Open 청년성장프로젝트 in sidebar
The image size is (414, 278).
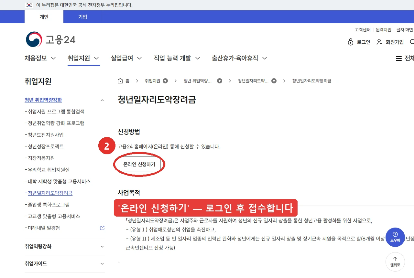(46, 146)
